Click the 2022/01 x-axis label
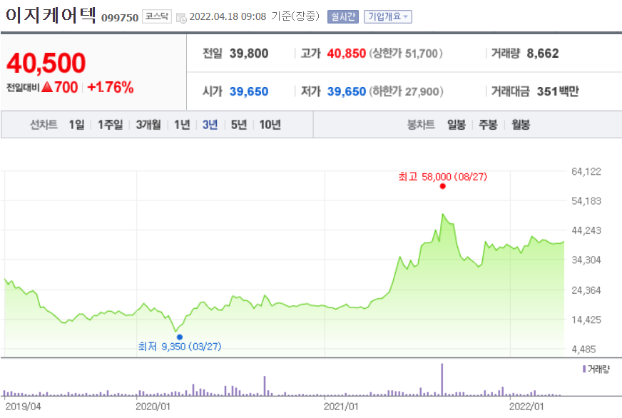622x418 pixels. (526, 407)
